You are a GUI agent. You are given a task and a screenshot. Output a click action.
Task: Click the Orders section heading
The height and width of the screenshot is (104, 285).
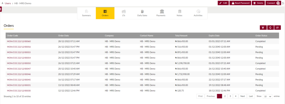point(9,26)
